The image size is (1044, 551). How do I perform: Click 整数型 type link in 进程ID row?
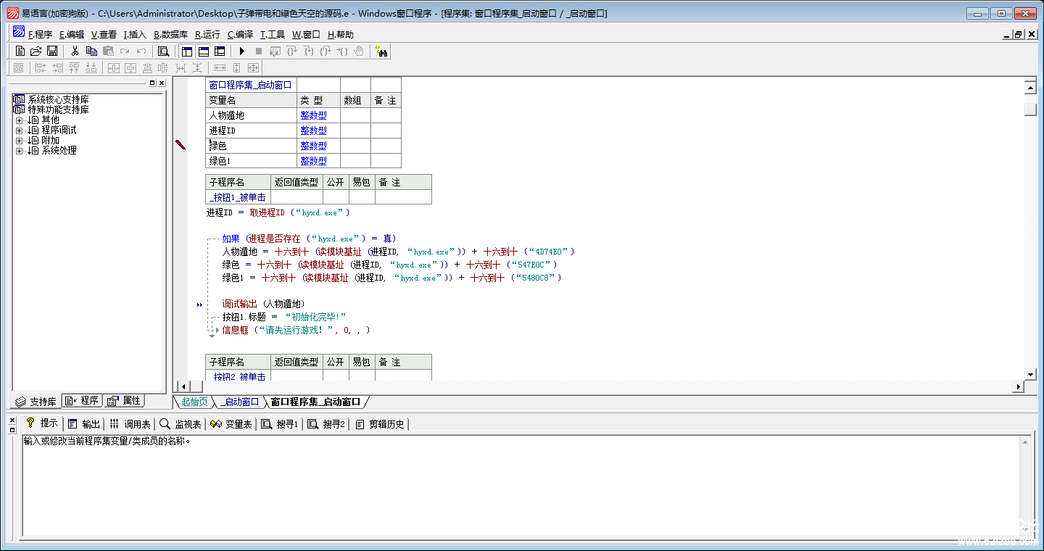[x=313, y=130]
